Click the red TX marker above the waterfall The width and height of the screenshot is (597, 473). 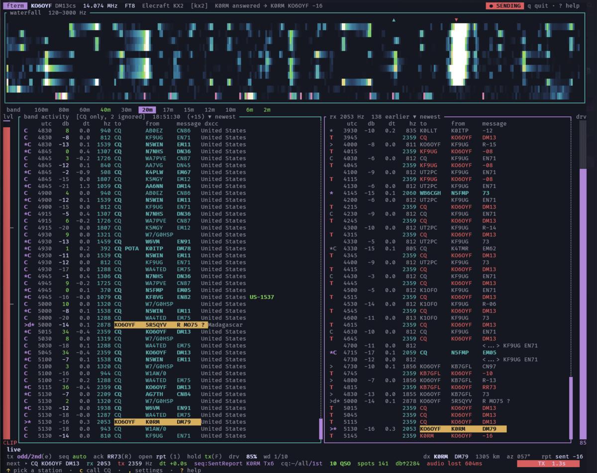click(456, 20)
